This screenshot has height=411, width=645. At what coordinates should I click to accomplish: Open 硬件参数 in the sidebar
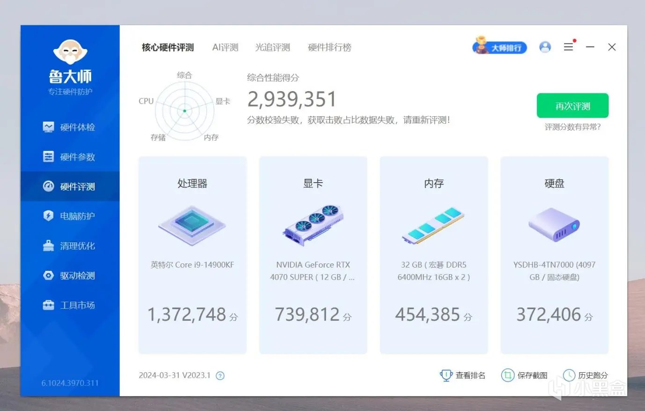click(69, 157)
